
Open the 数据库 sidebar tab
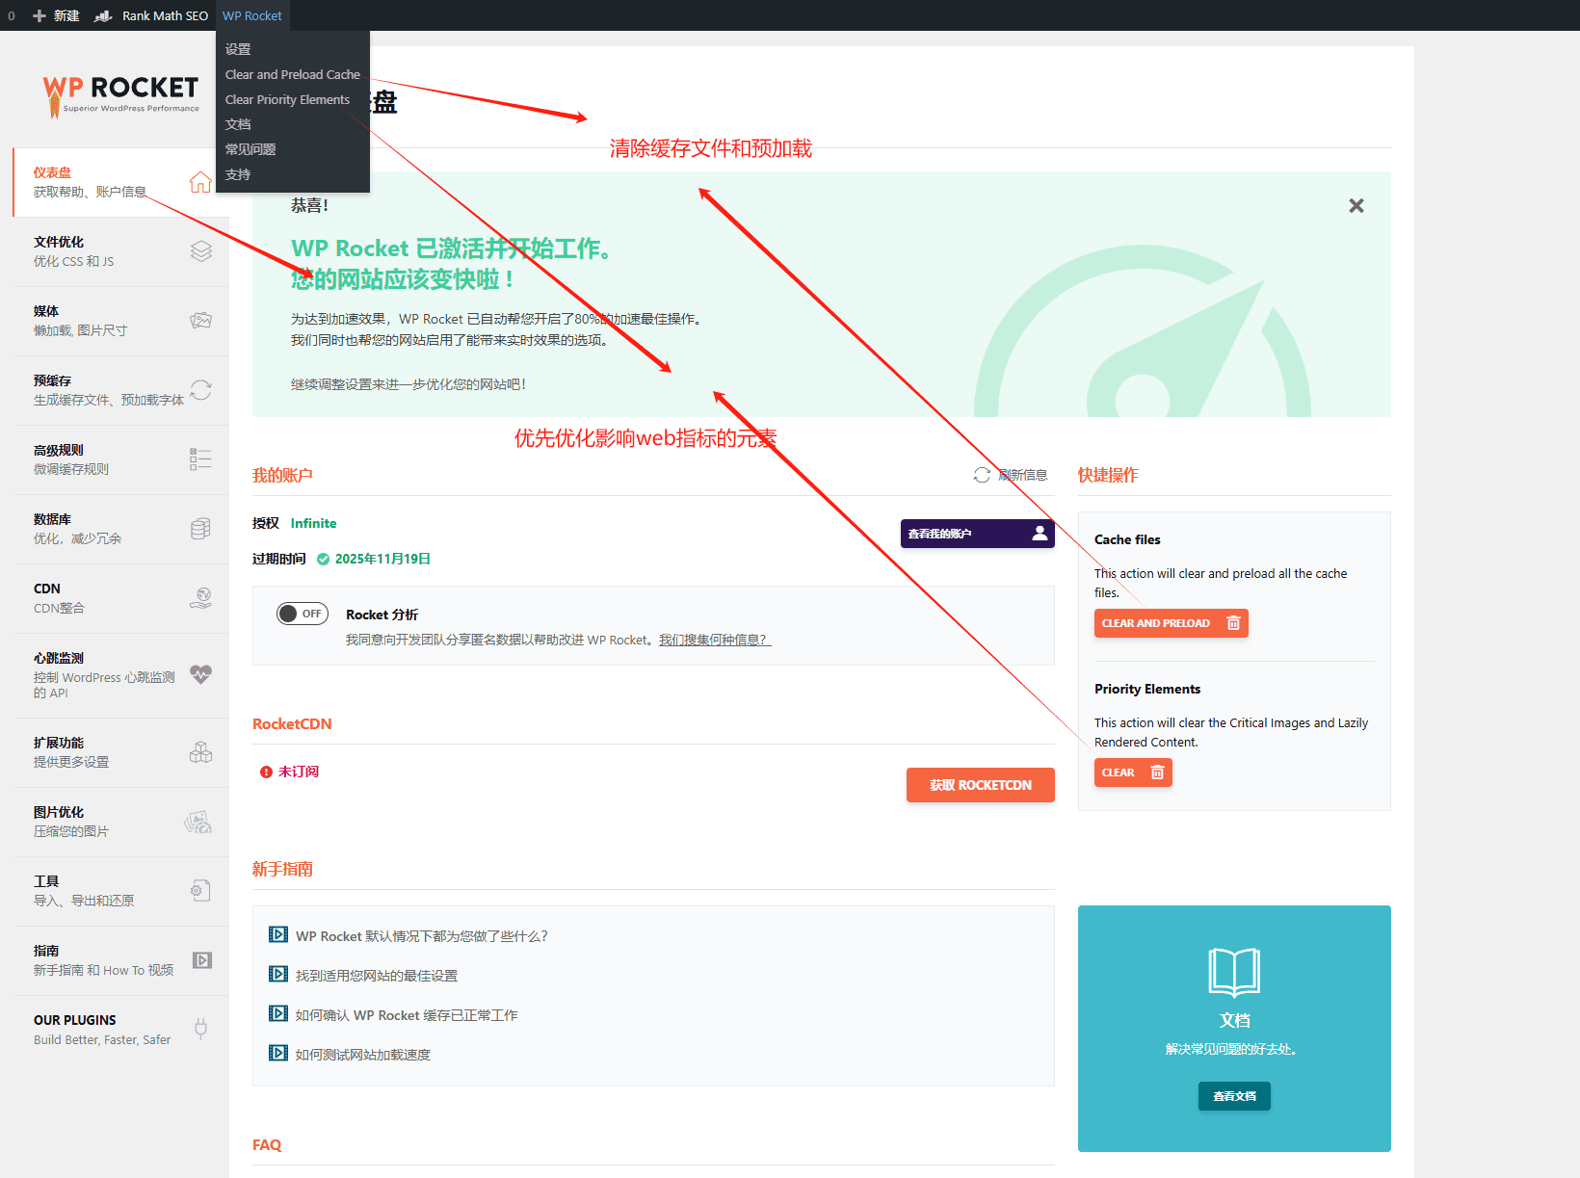pos(121,529)
